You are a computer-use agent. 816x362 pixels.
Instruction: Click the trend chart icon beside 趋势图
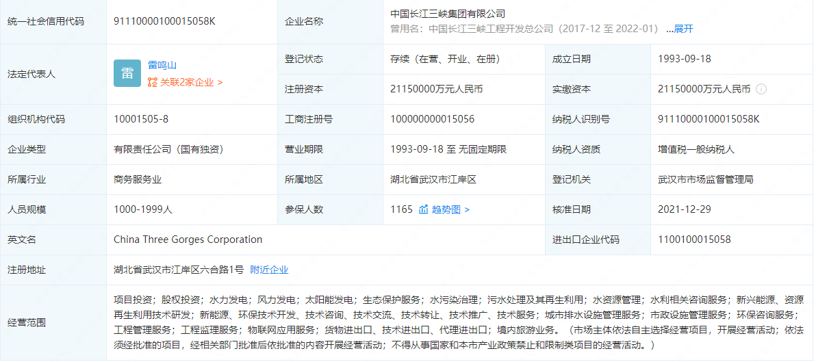point(423,209)
